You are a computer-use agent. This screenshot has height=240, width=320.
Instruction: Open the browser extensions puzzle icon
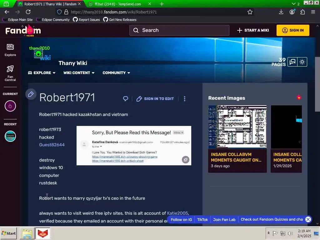click(x=302, y=12)
